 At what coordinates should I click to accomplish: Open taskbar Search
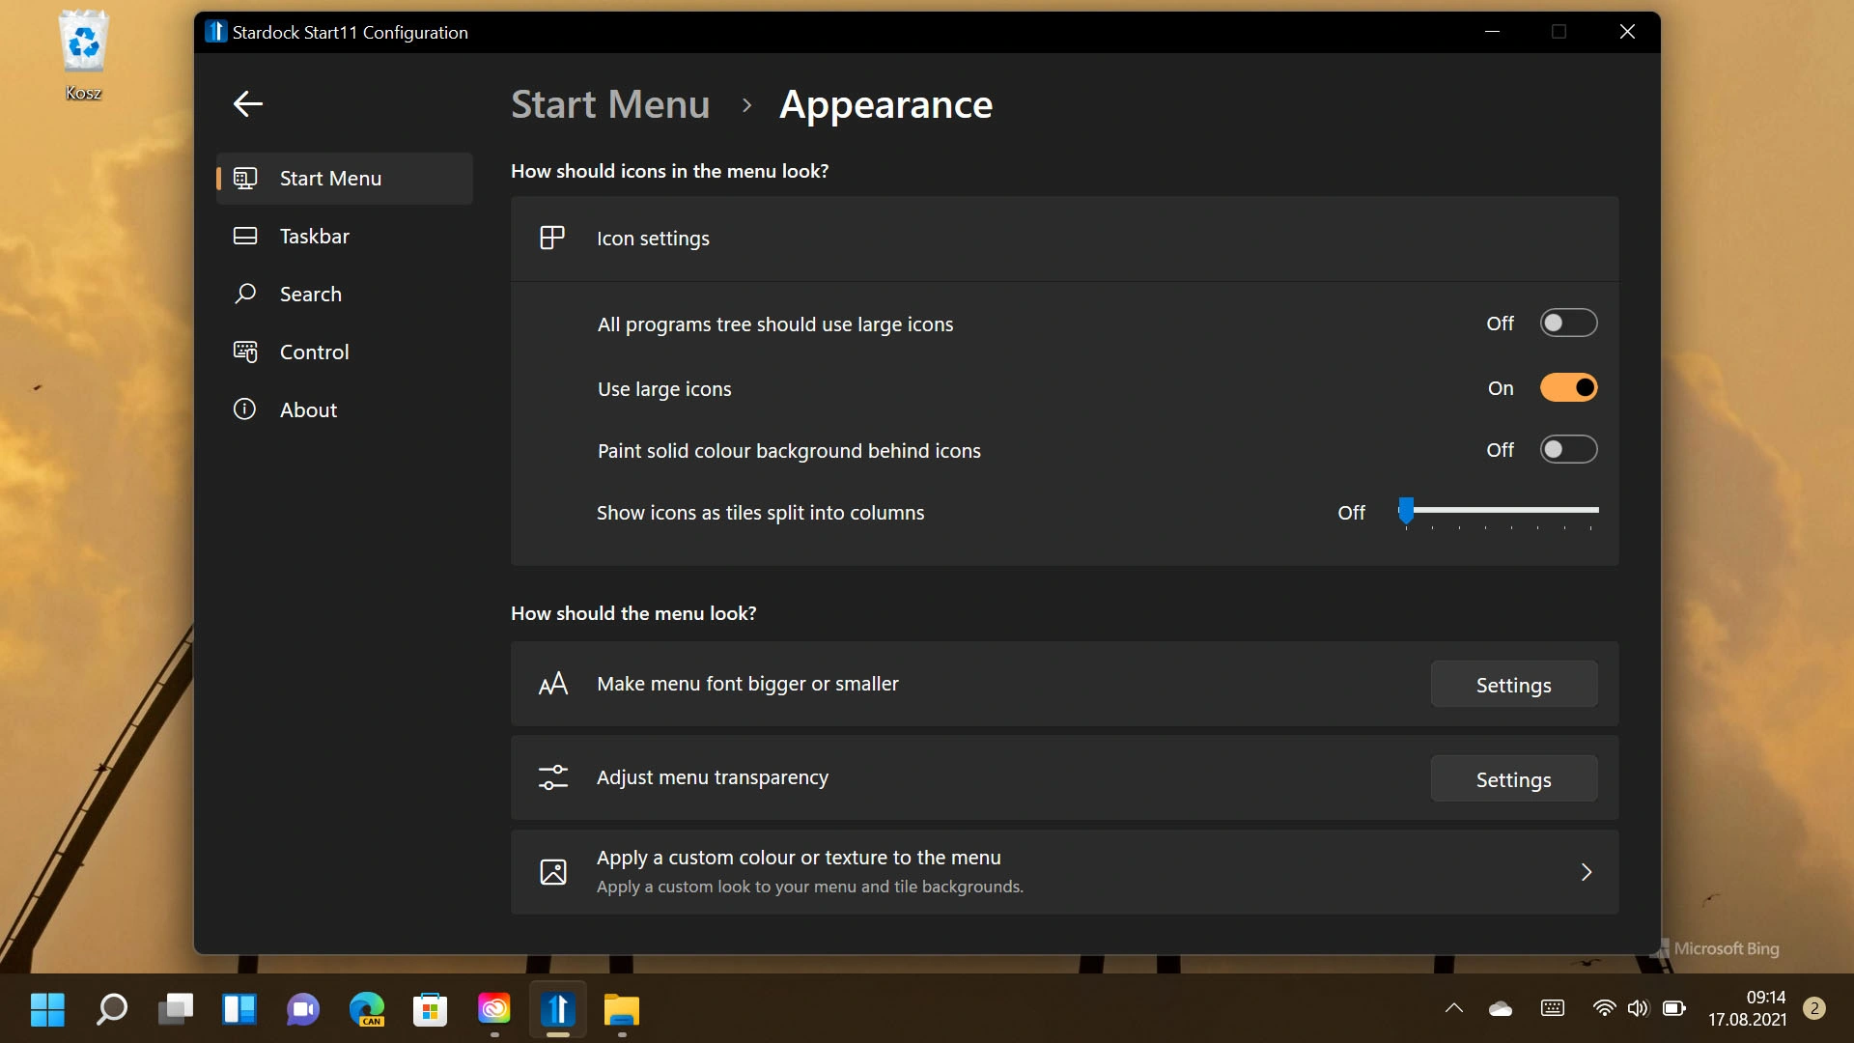[x=112, y=1009]
